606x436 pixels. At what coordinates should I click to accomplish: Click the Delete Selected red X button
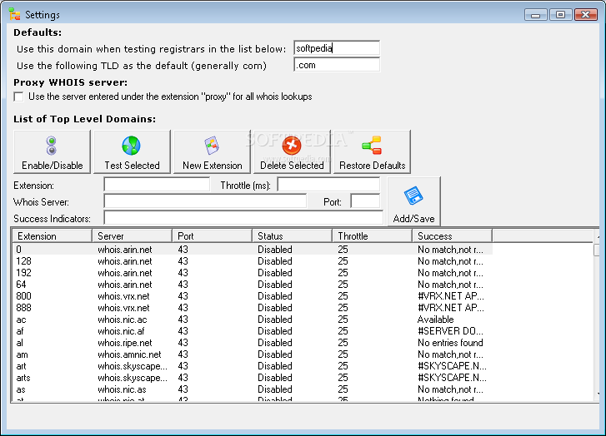pos(293,152)
